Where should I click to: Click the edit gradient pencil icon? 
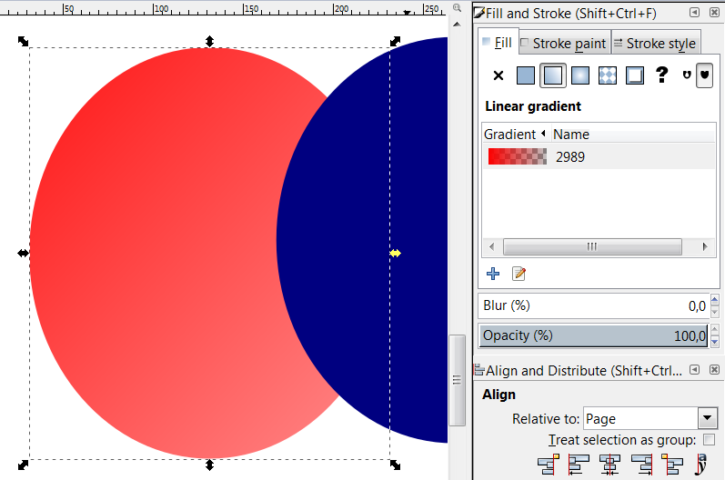[519, 274]
